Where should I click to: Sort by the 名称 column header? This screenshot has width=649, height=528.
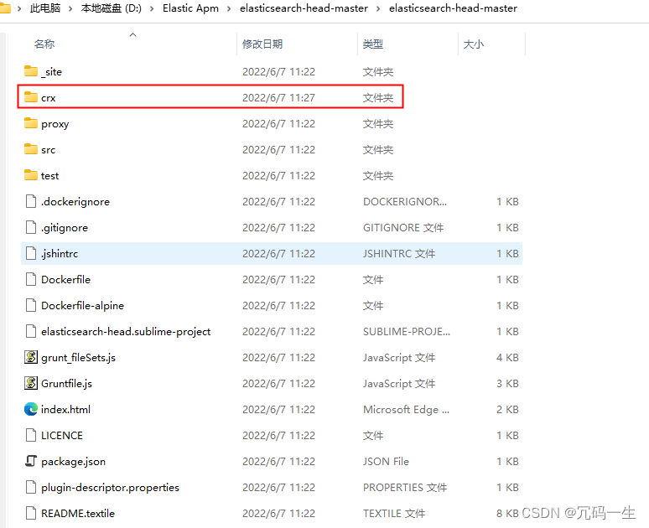tap(44, 44)
